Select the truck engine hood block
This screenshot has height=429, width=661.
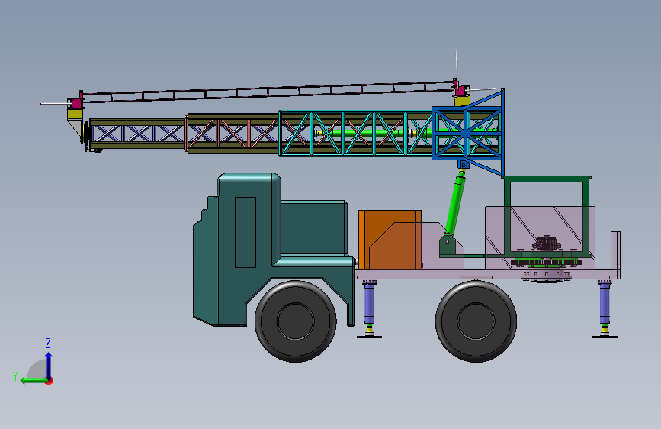pos(313,227)
